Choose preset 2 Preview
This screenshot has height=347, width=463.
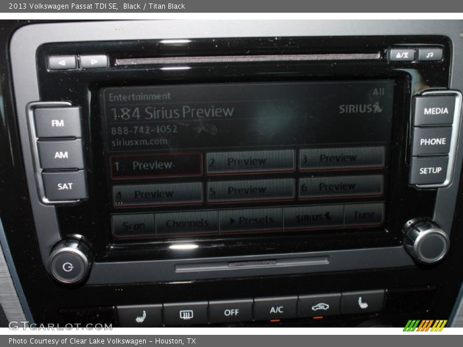pos(251,161)
